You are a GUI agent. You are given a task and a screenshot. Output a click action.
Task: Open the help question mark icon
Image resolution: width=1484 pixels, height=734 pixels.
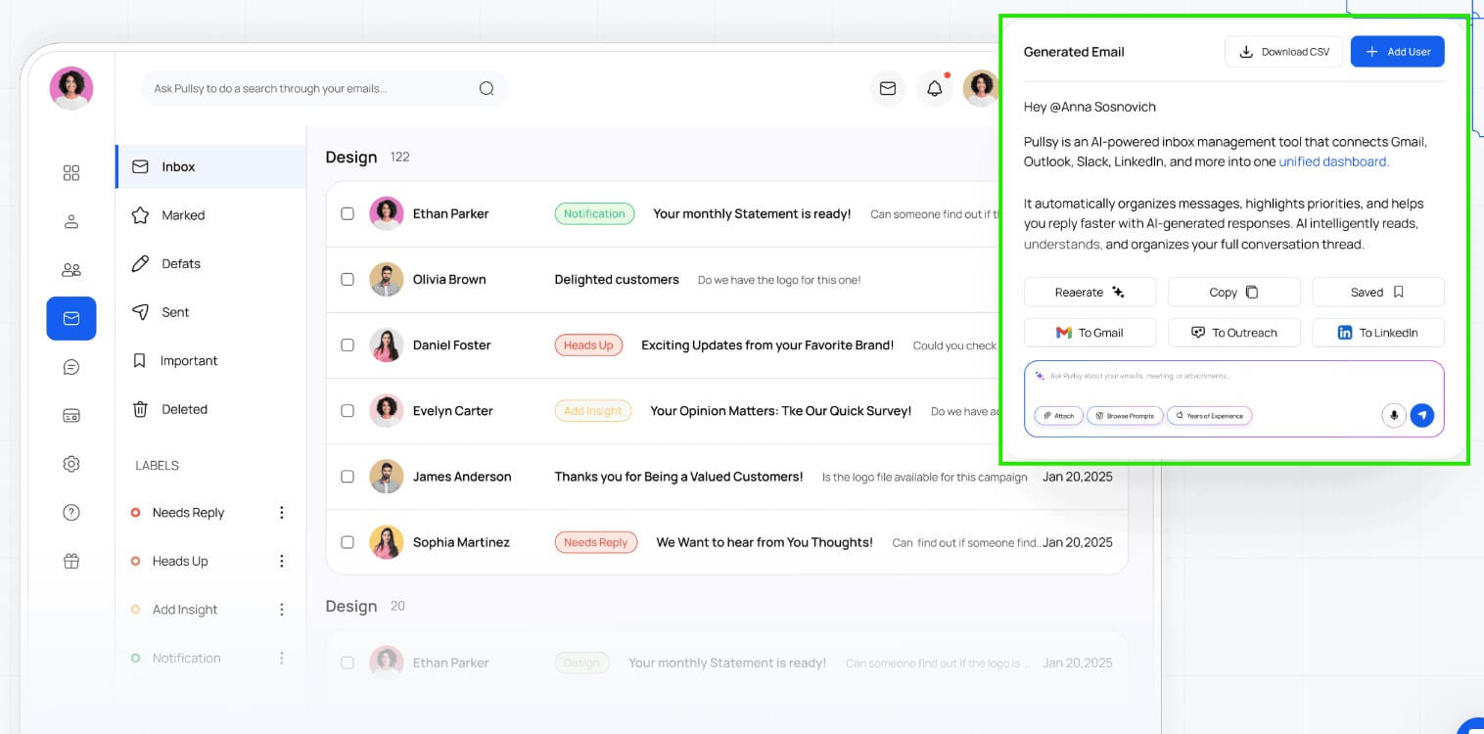click(71, 512)
